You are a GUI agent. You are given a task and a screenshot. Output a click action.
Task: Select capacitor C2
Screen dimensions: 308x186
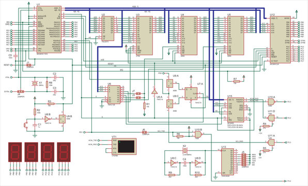tap(55, 77)
